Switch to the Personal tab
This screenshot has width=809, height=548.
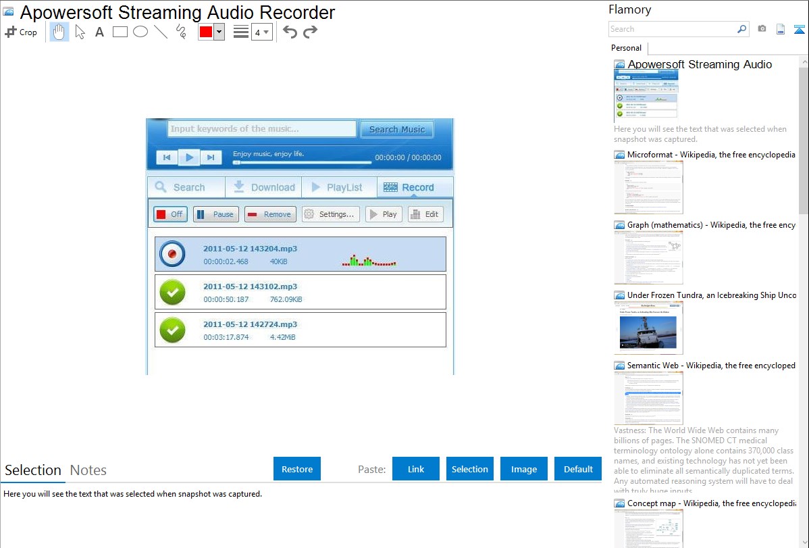627,48
